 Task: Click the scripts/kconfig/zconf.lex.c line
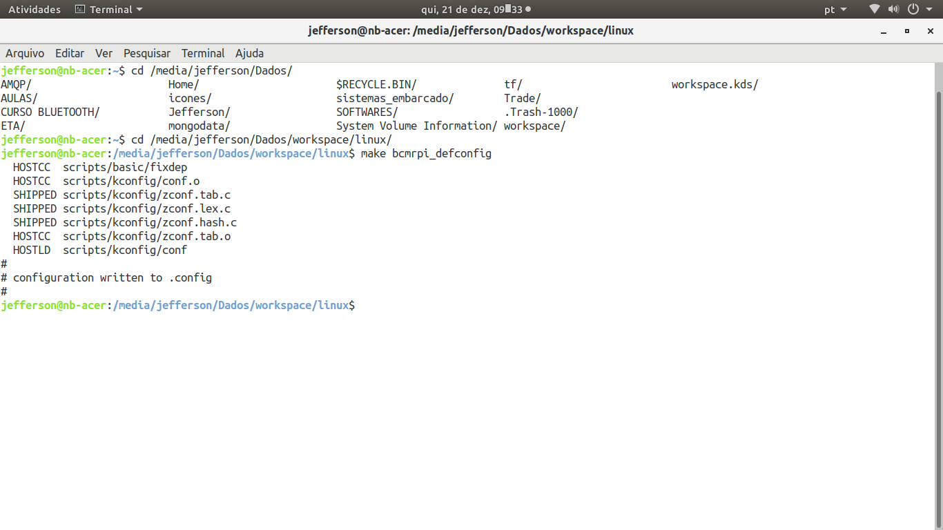pyautogui.click(x=147, y=208)
